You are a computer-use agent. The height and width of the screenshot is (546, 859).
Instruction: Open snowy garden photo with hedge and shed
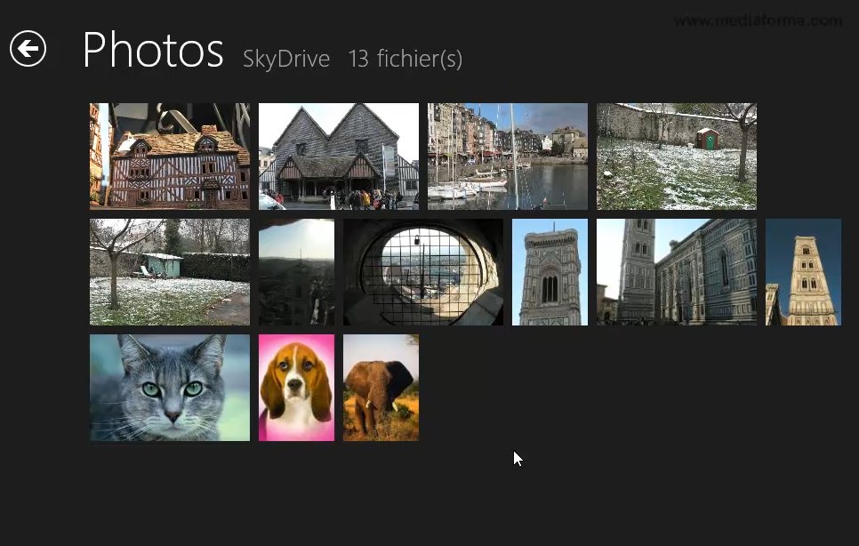tap(170, 272)
